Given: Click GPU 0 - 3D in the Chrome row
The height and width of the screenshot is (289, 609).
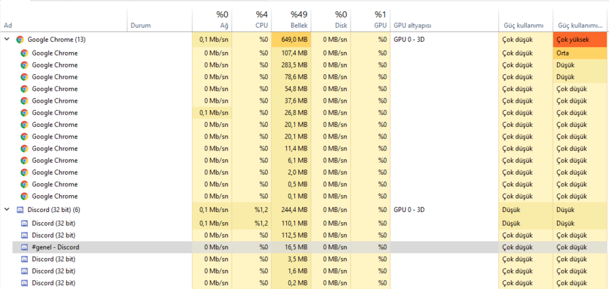Looking at the screenshot, I should [x=409, y=40].
